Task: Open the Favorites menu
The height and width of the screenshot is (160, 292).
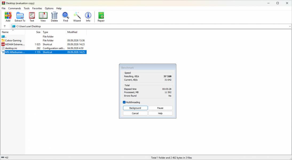Action: (x=37, y=8)
